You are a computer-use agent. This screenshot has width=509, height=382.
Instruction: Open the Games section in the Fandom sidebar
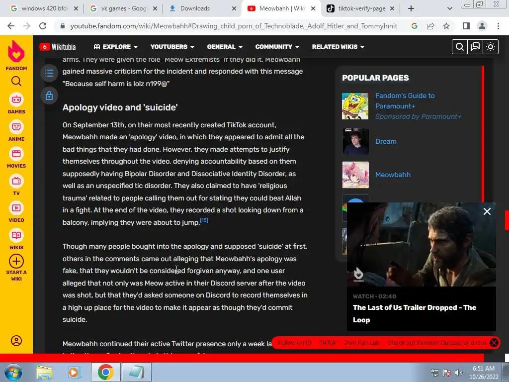[16, 104]
